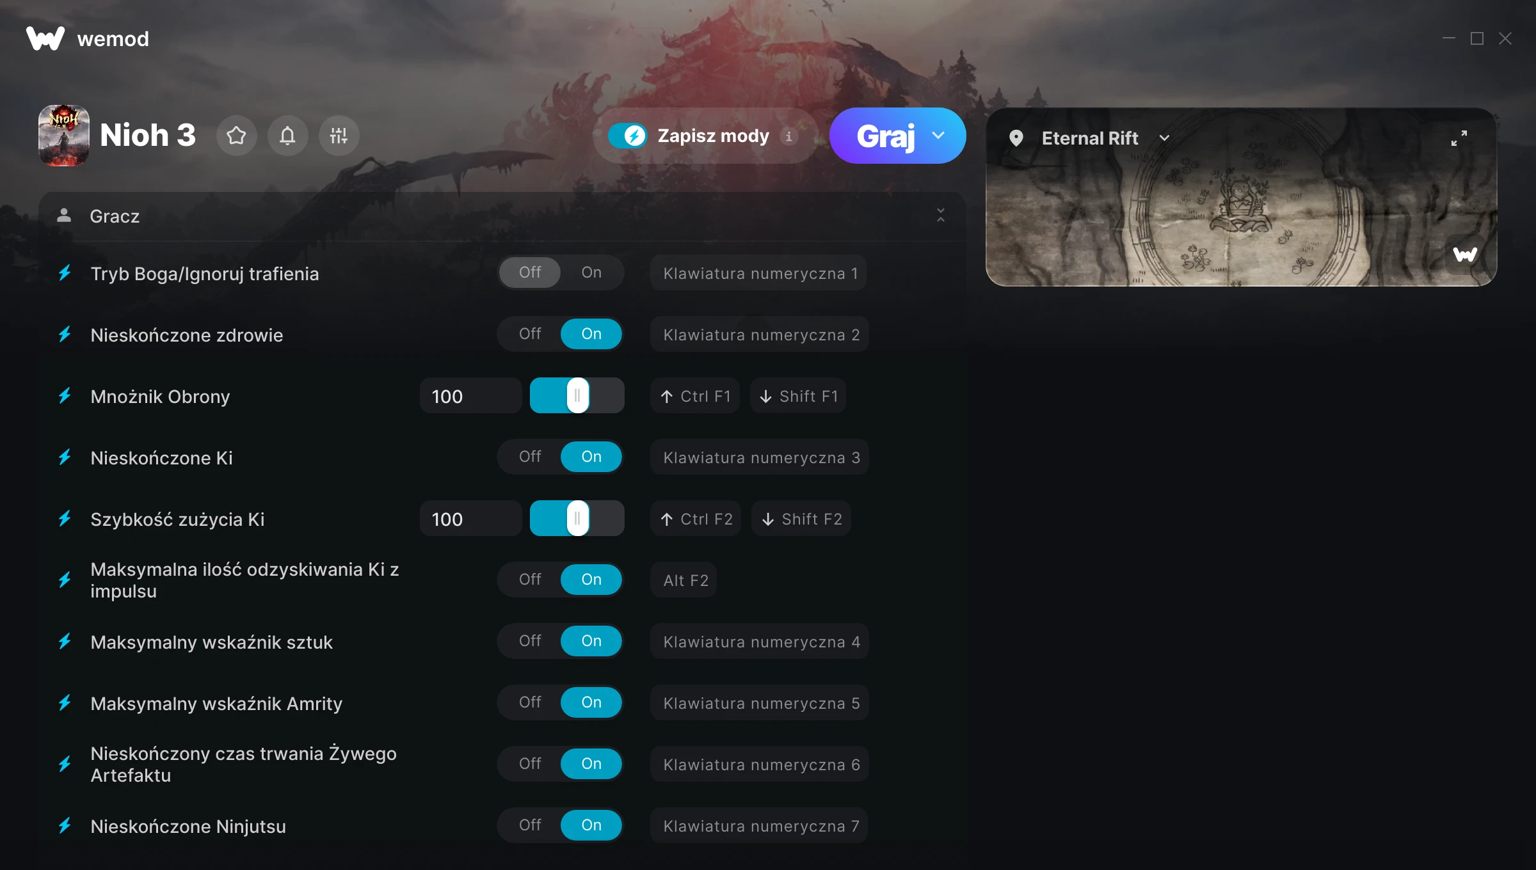Click the Graj play button

(886, 136)
